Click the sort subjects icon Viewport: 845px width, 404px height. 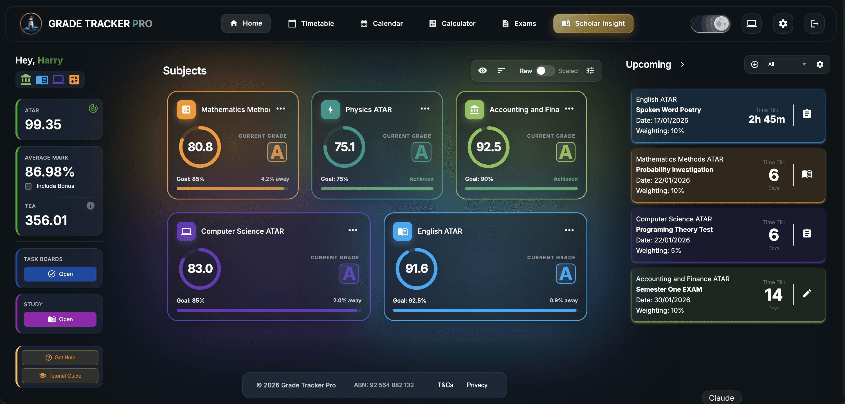click(501, 71)
